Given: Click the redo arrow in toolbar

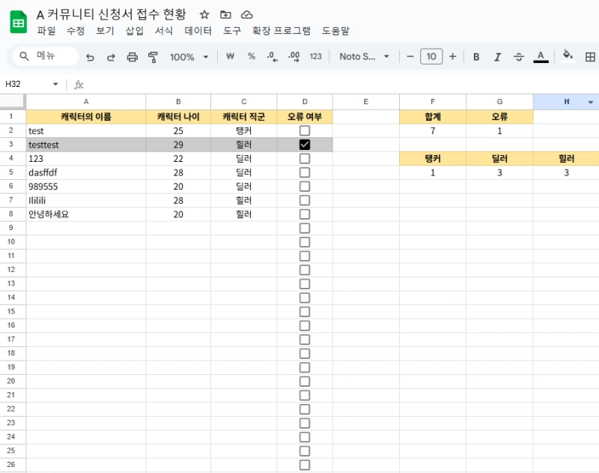Looking at the screenshot, I should 111,57.
